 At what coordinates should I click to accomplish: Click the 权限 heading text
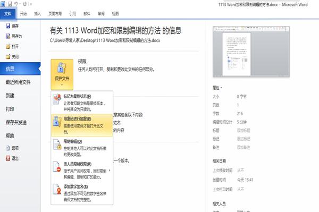tap(82, 62)
